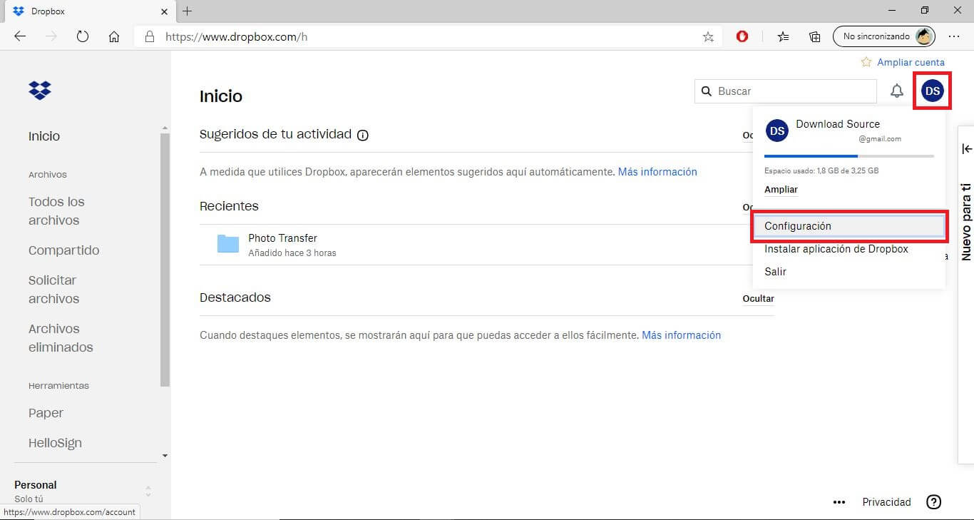Select Configuración in the account menu

[849, 226]
